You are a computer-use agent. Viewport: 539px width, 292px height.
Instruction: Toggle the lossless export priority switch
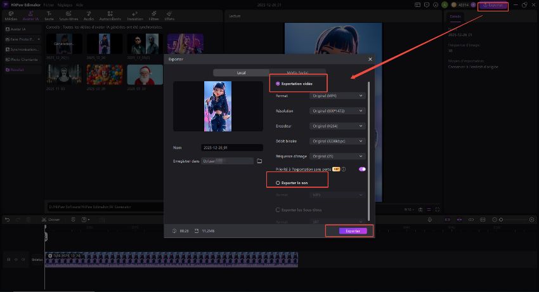(x=362, y=169)
